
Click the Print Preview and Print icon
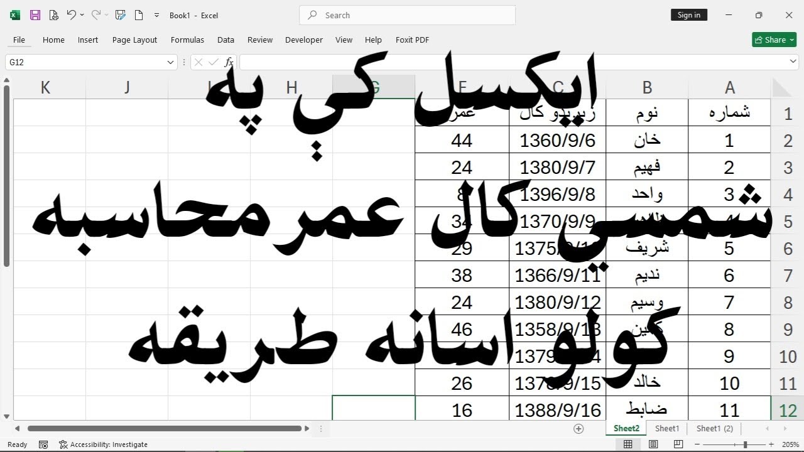(x=54, y=15)
